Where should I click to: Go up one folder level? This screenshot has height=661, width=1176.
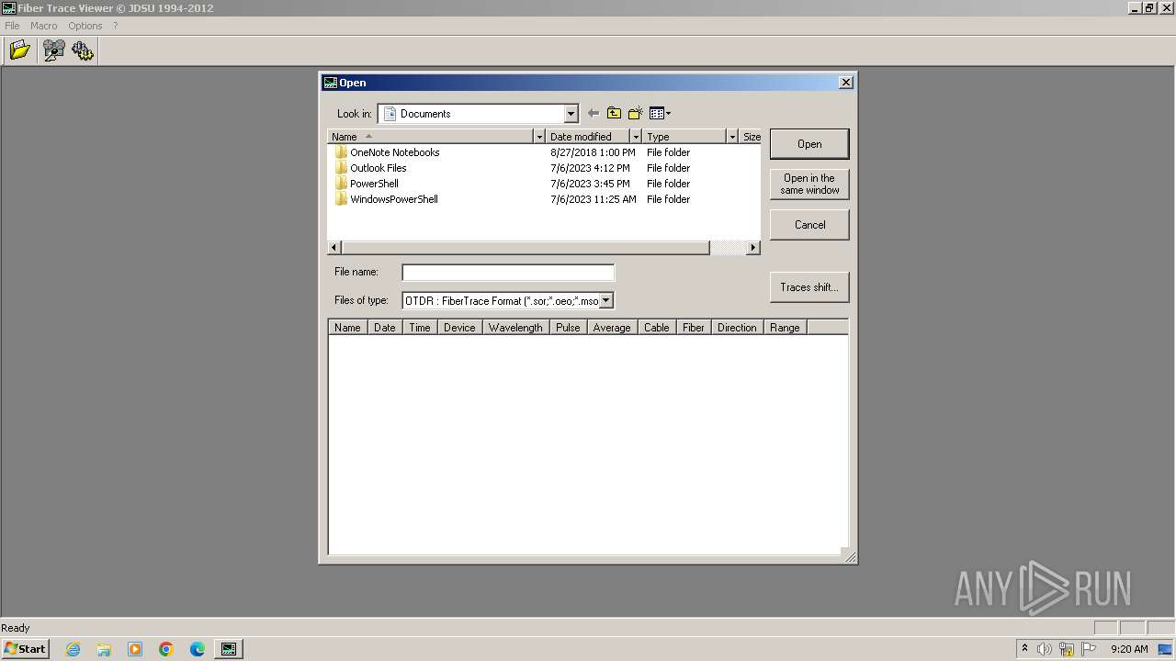click(x=614, y=113)
